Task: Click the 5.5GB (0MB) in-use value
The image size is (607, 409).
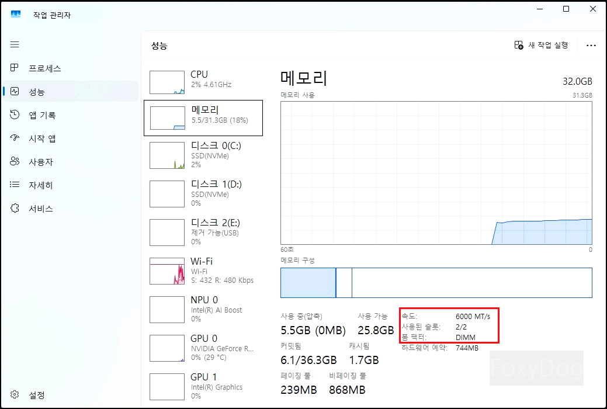Action: pos(313,330)
